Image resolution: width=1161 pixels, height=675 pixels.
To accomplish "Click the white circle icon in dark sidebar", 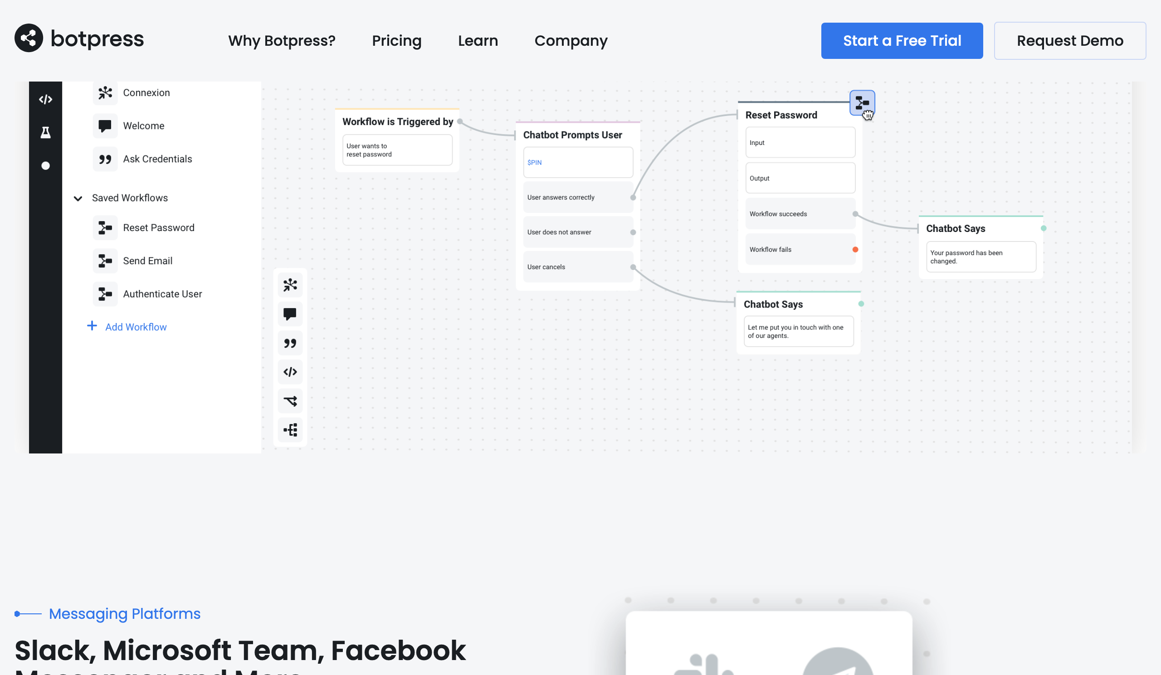I will 46,166.
